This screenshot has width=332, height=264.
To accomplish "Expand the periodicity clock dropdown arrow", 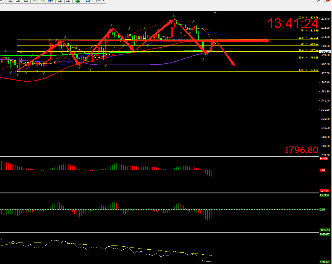I will 93,1.
